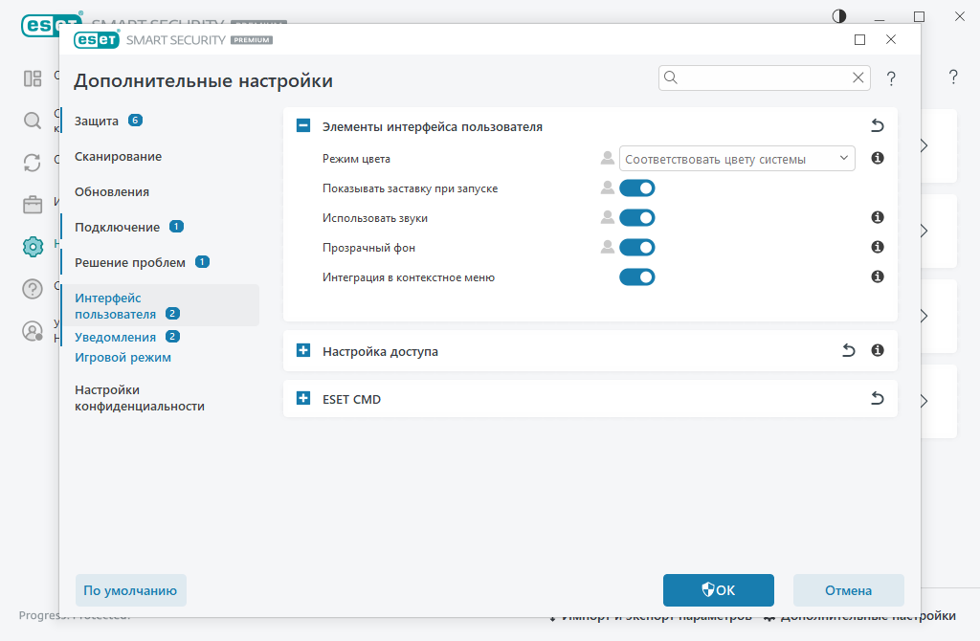This screenshot has width=980, height=641.
Task: Open the Сканирование settings category
Action: coord(118,156)
